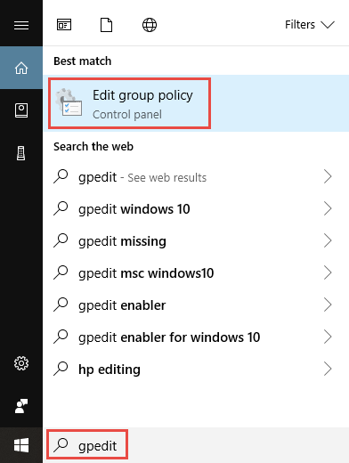Viewport: 349px width, 463px height.
Task: Expand the Filters dropdown
Action: tap(310, 25)
